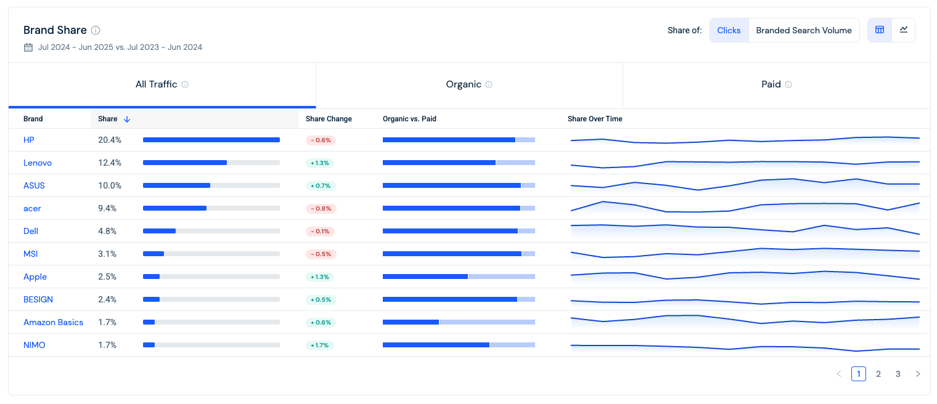Click MSI's share over time sparkline
Screen dimensions: 937x404
745,254
